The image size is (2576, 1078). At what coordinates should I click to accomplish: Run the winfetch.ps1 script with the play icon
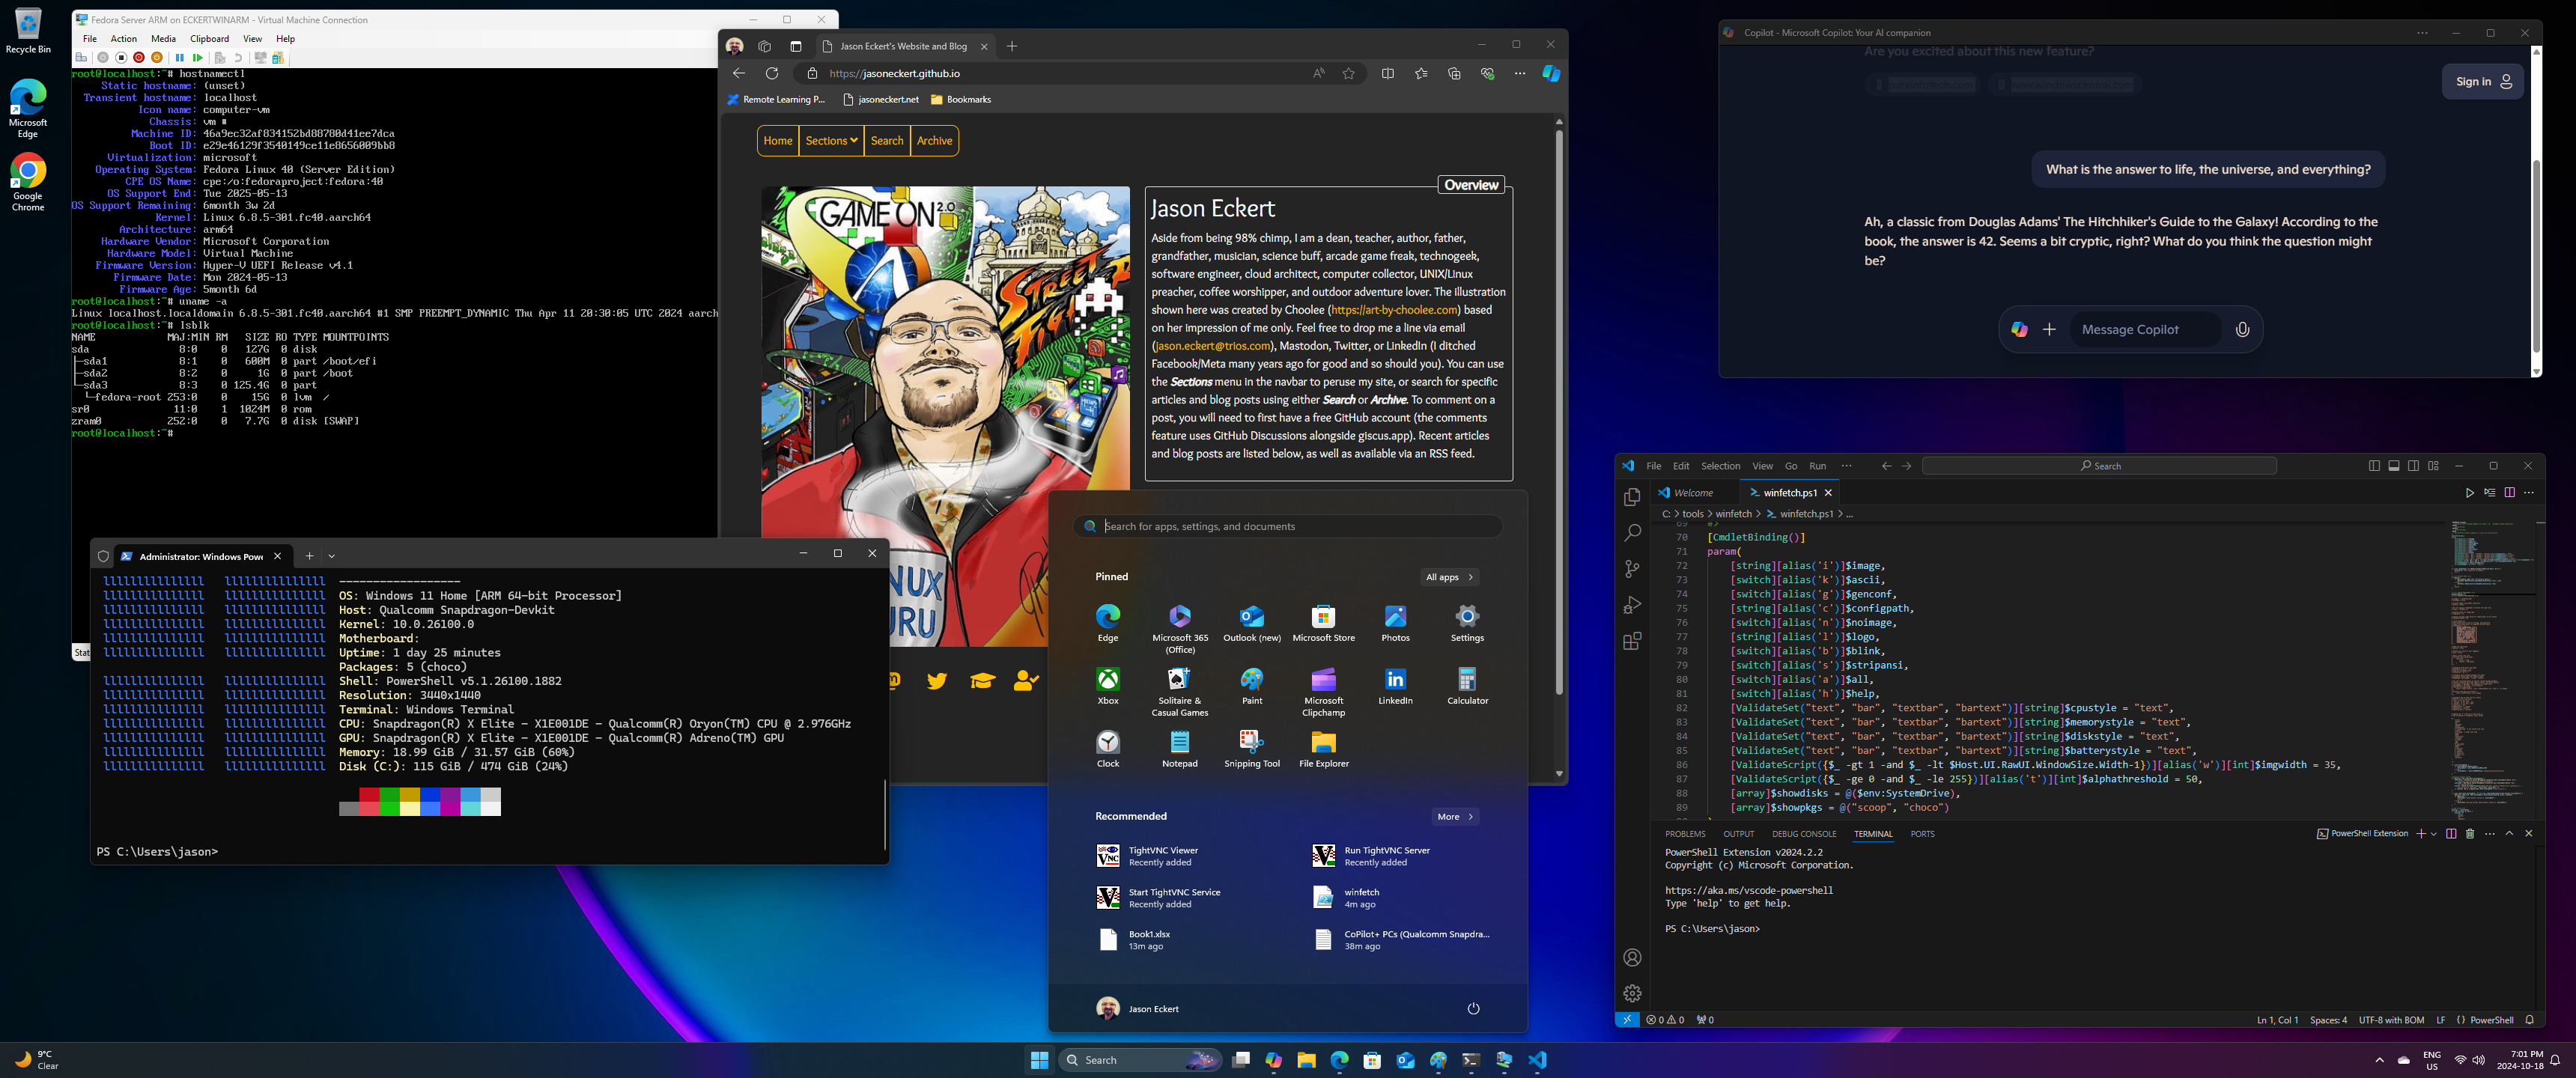click(x=2468, y=493)
